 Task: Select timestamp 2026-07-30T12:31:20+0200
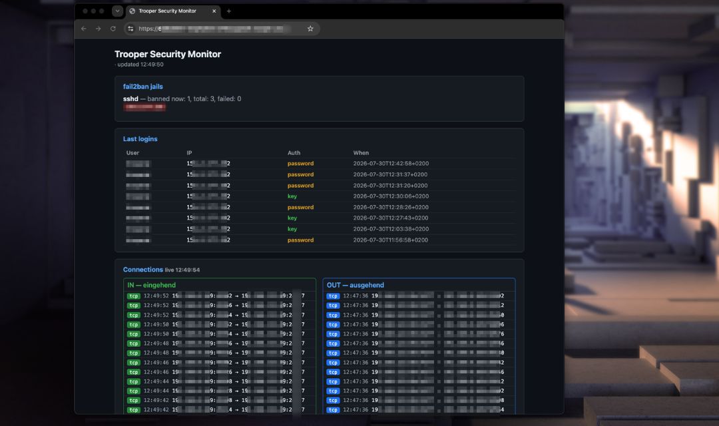(390, 186)
